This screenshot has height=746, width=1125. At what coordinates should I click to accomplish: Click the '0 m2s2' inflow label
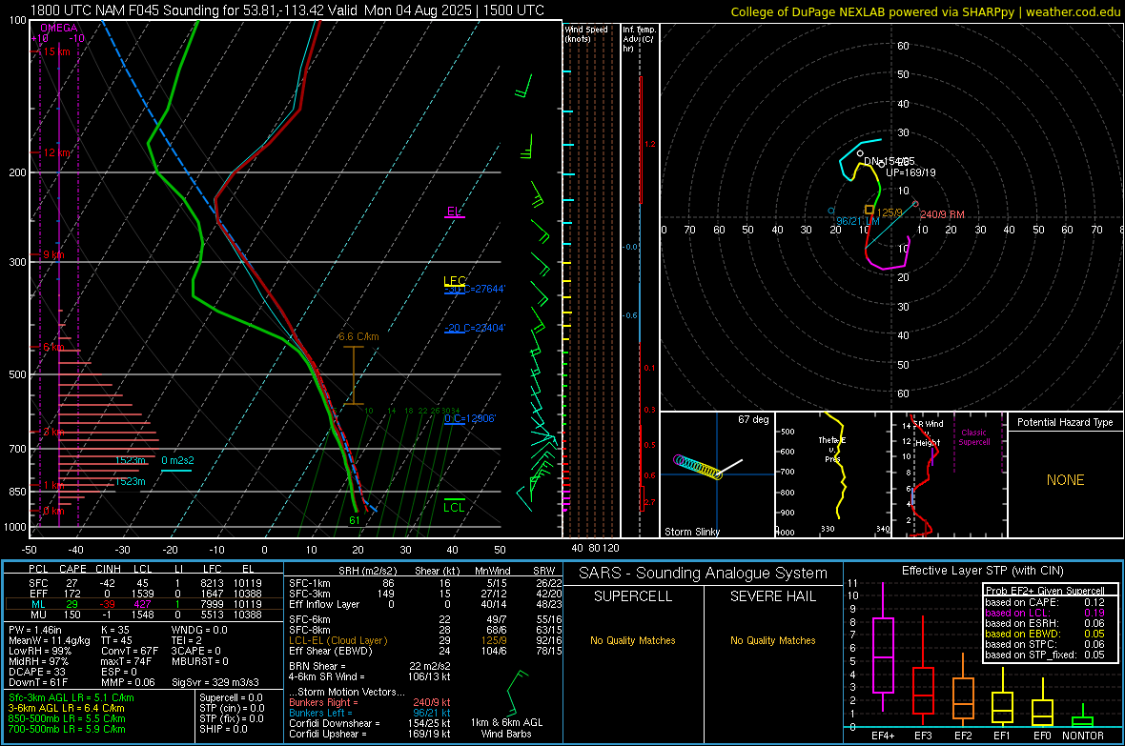(x=177, y=460)
